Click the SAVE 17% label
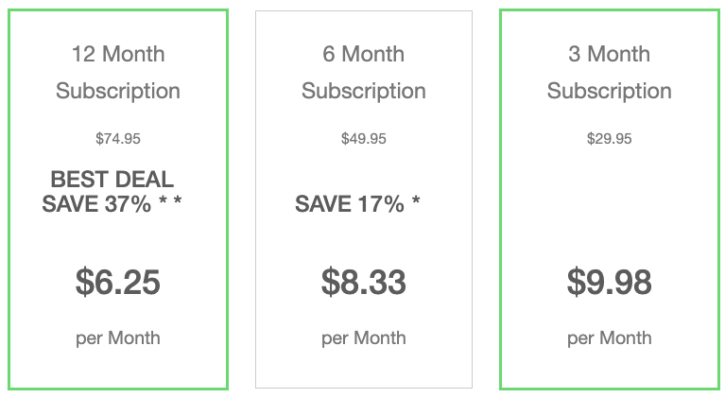725x398 pixels. 357,204
